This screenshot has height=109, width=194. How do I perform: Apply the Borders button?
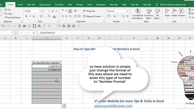tap(41, 16)
